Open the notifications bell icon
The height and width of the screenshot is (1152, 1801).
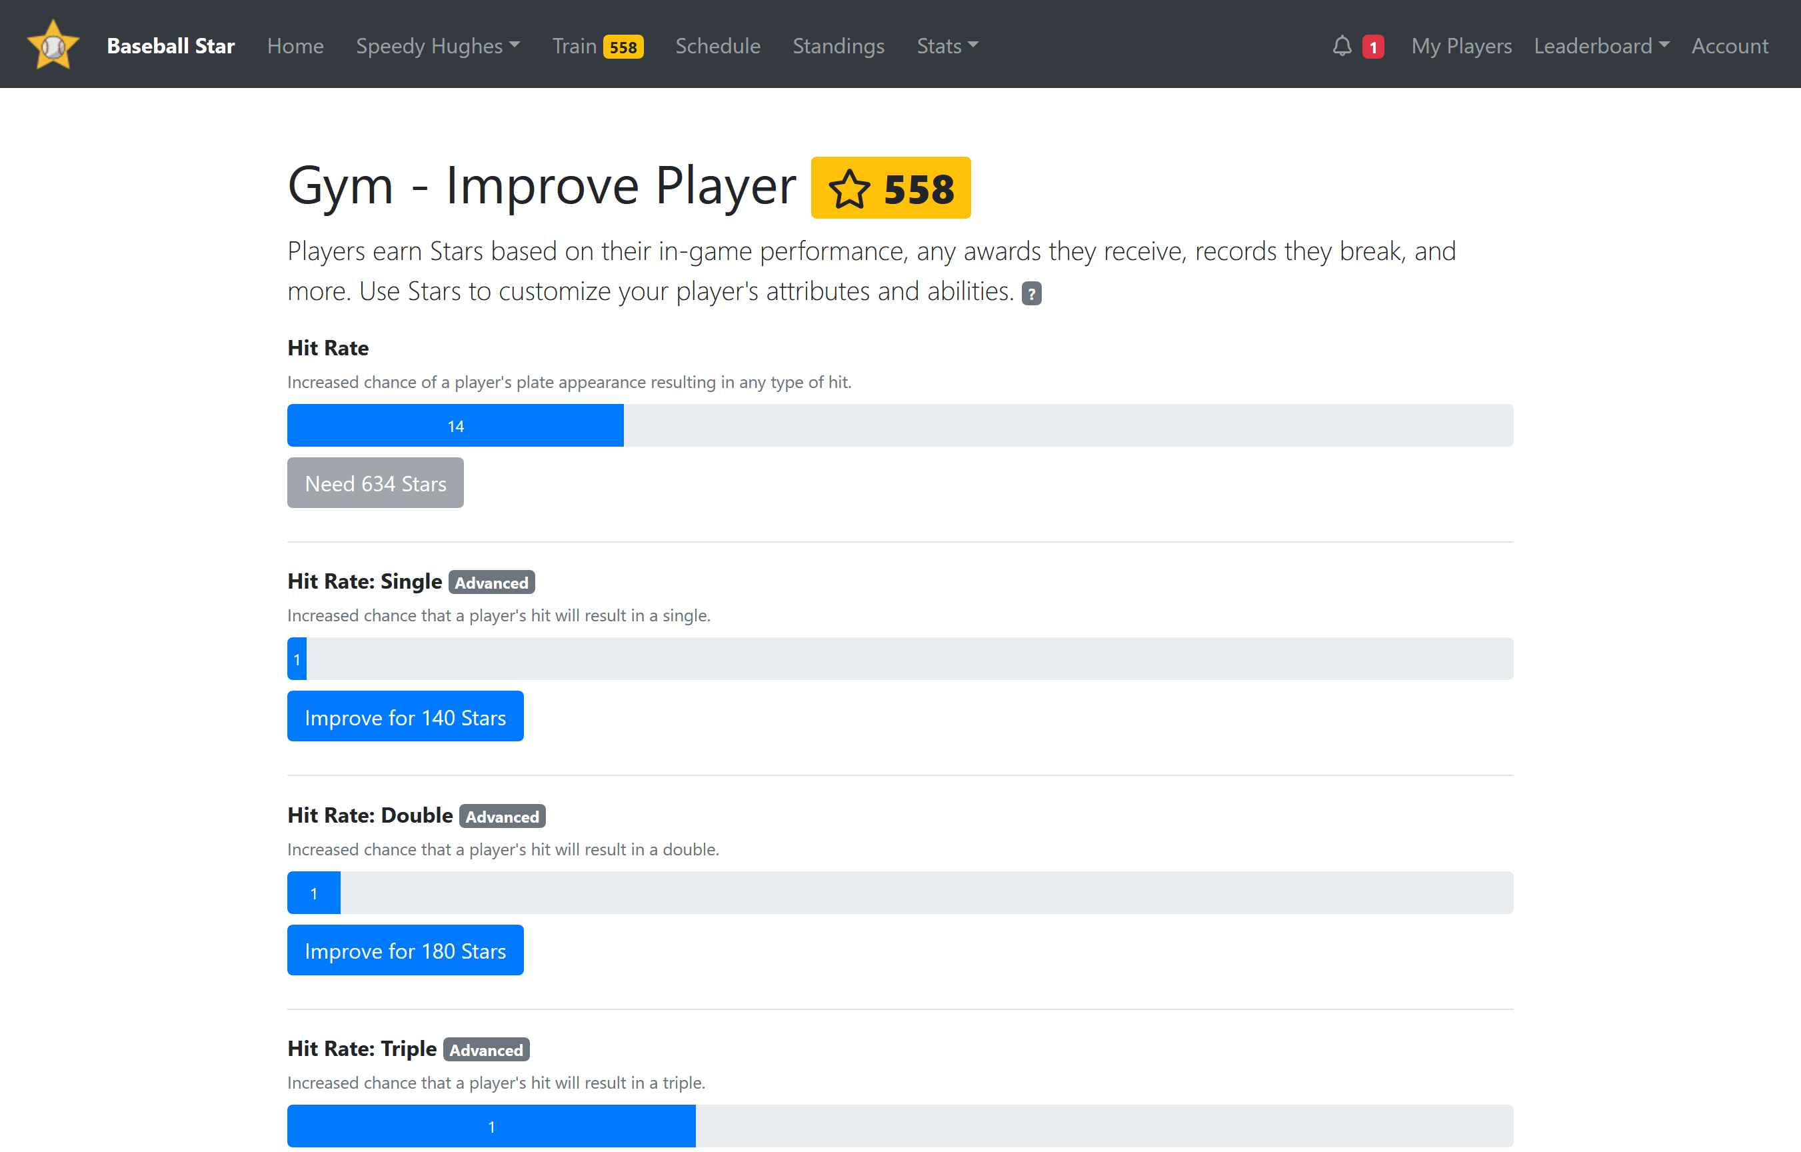point(1342,45)
